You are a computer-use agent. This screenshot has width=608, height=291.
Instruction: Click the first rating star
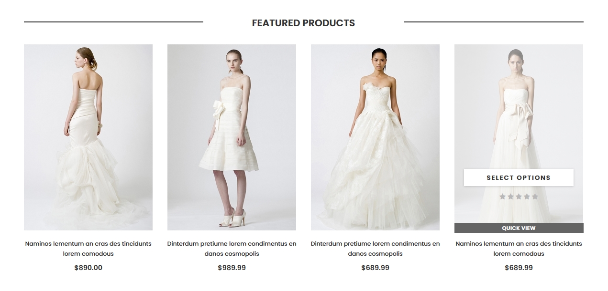[503, 197]
